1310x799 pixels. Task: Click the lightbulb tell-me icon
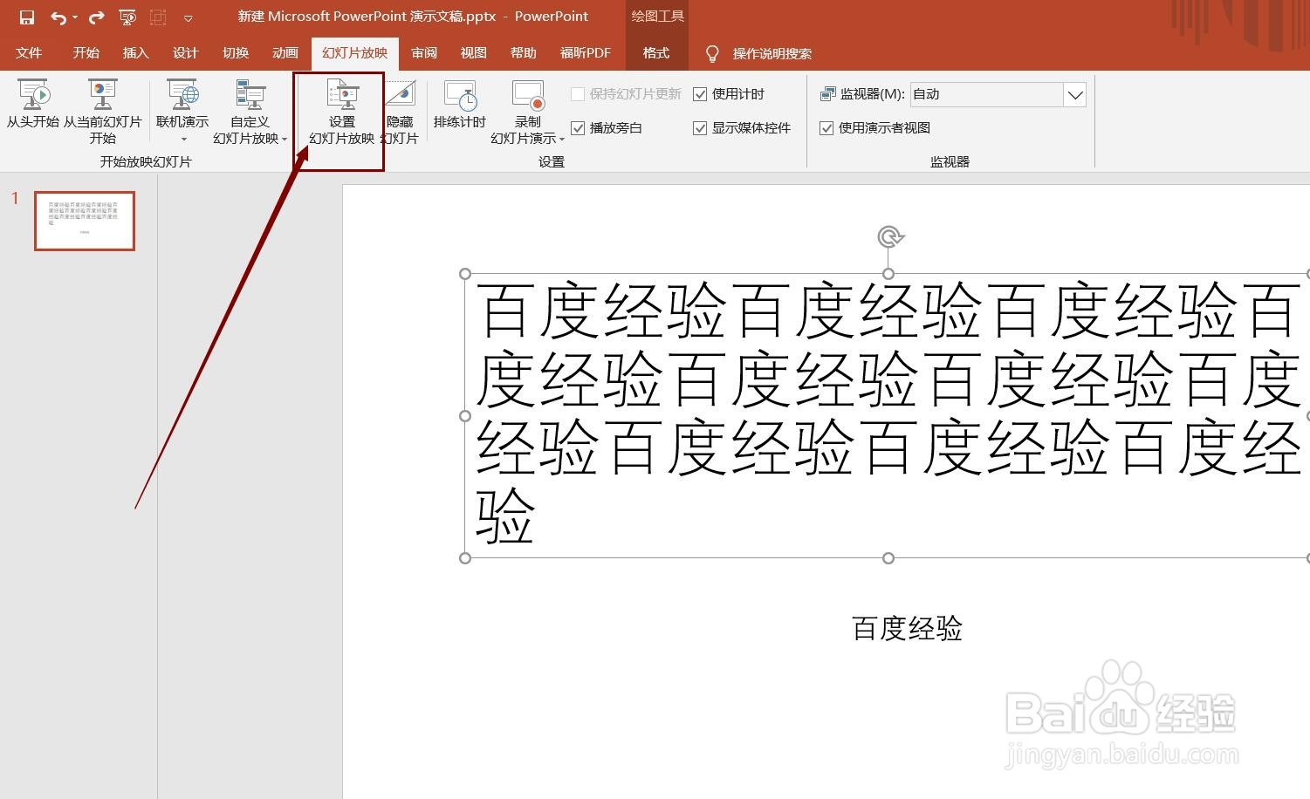pos(712,54)
